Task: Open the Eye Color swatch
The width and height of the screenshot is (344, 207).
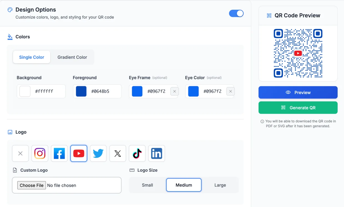Action: 193,91
